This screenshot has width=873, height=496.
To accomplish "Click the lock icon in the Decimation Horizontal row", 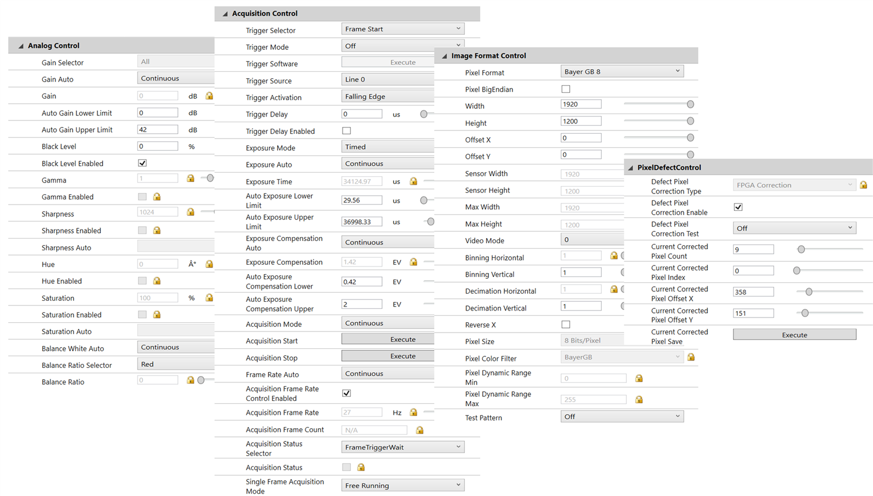I will (614, 289).
